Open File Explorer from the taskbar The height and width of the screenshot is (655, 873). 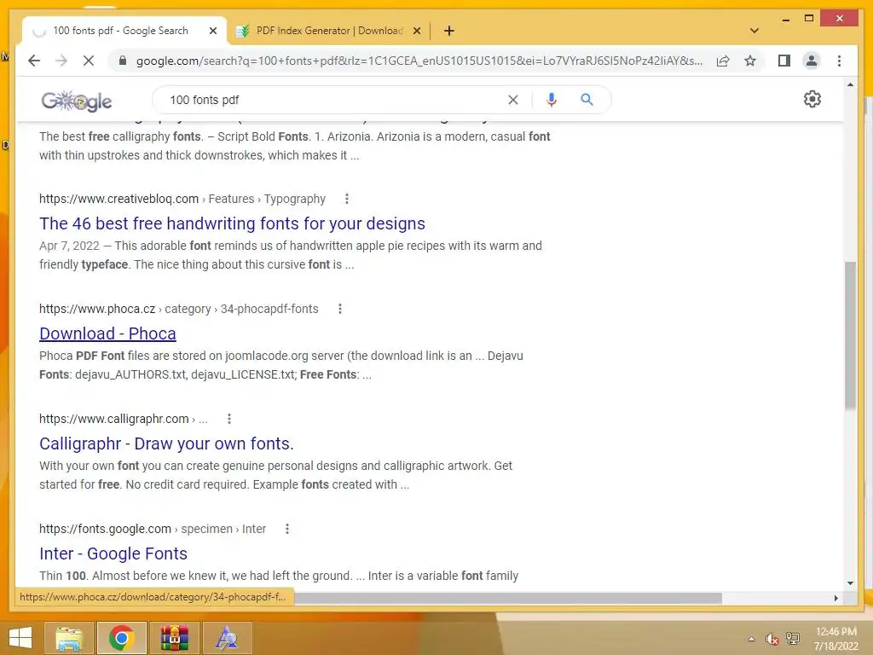69,638
